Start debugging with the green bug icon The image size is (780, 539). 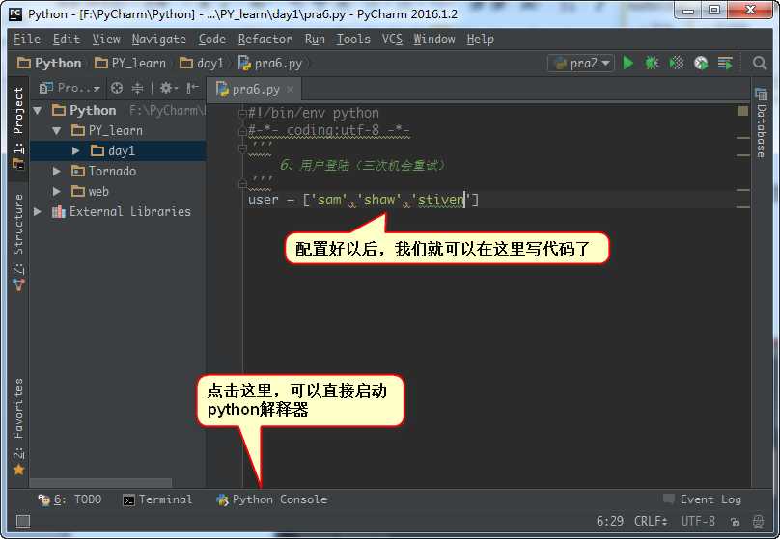(652, 63)
